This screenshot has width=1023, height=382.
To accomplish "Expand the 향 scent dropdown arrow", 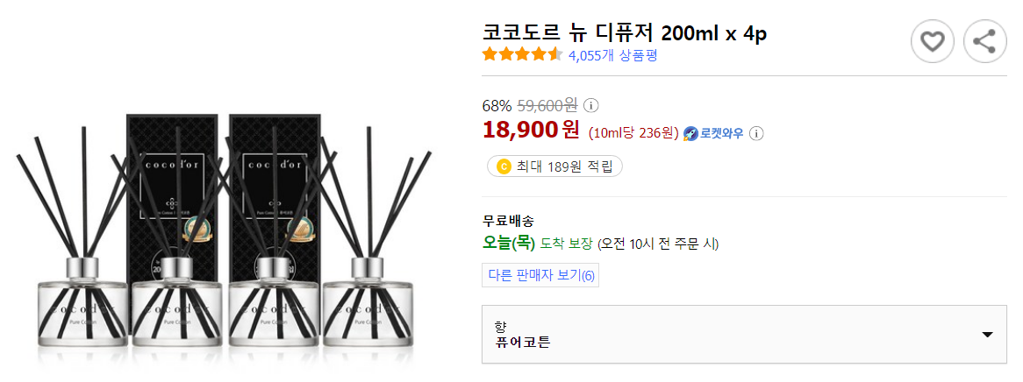I will [987, 335].
